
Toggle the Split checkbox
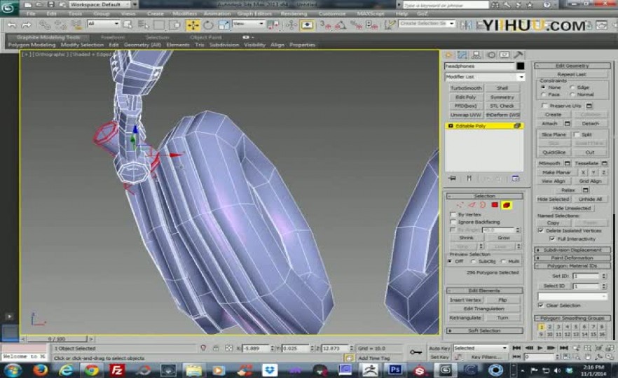[577, 134]
